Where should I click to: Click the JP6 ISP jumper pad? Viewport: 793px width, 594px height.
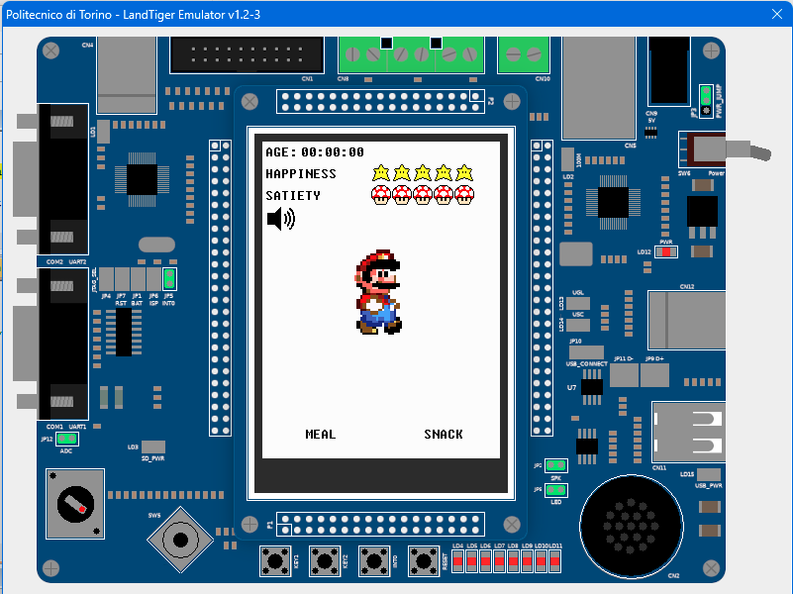[x=153, y=279]
